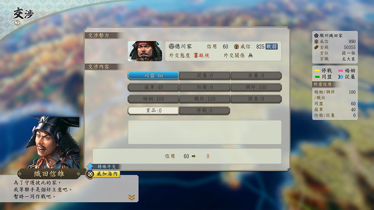Click the pink 婚姻 legend color swatch

pos(341,71)
